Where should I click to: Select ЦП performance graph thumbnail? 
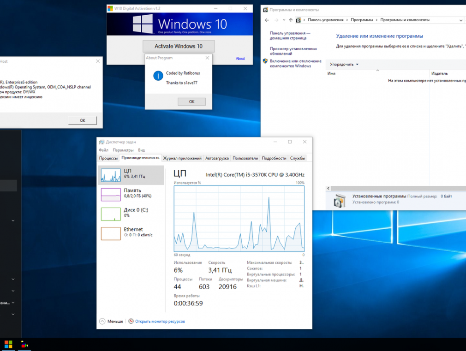(x=111, y=175)
